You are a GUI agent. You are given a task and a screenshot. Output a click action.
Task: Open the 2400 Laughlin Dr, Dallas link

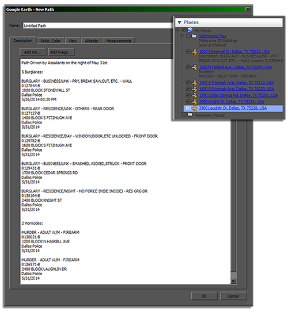tap(233, 108)
